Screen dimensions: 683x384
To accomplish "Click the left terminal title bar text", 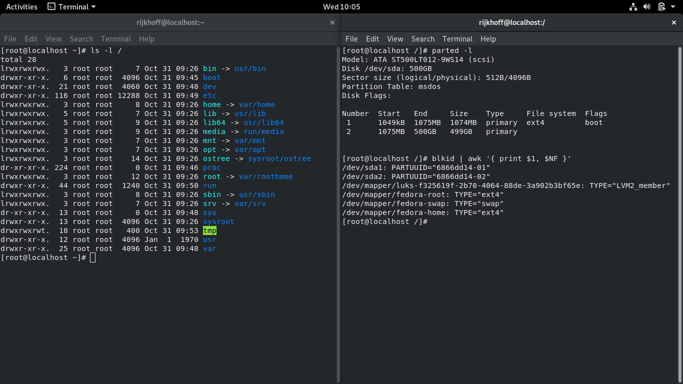I will coord(170,22).
